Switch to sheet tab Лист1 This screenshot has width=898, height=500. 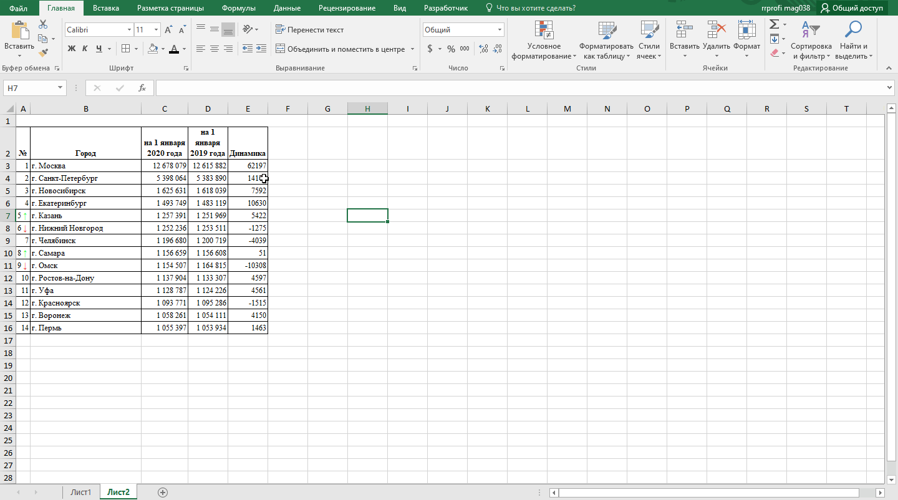click(x=81, y=492)
